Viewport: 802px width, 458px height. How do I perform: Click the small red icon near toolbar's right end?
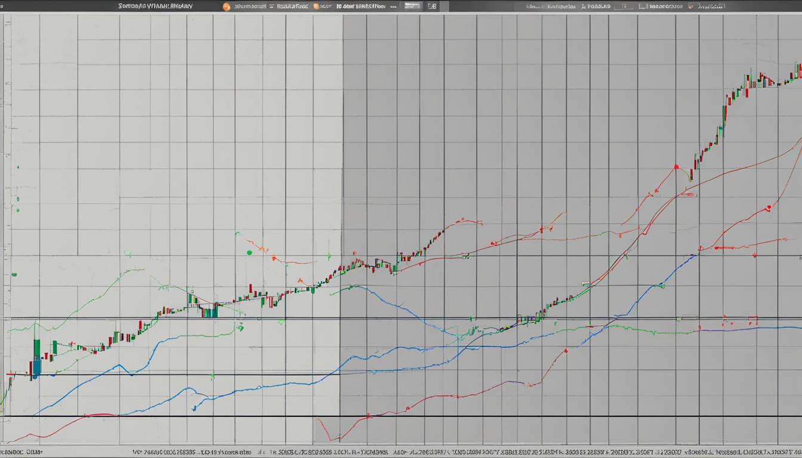pos(691,7)
